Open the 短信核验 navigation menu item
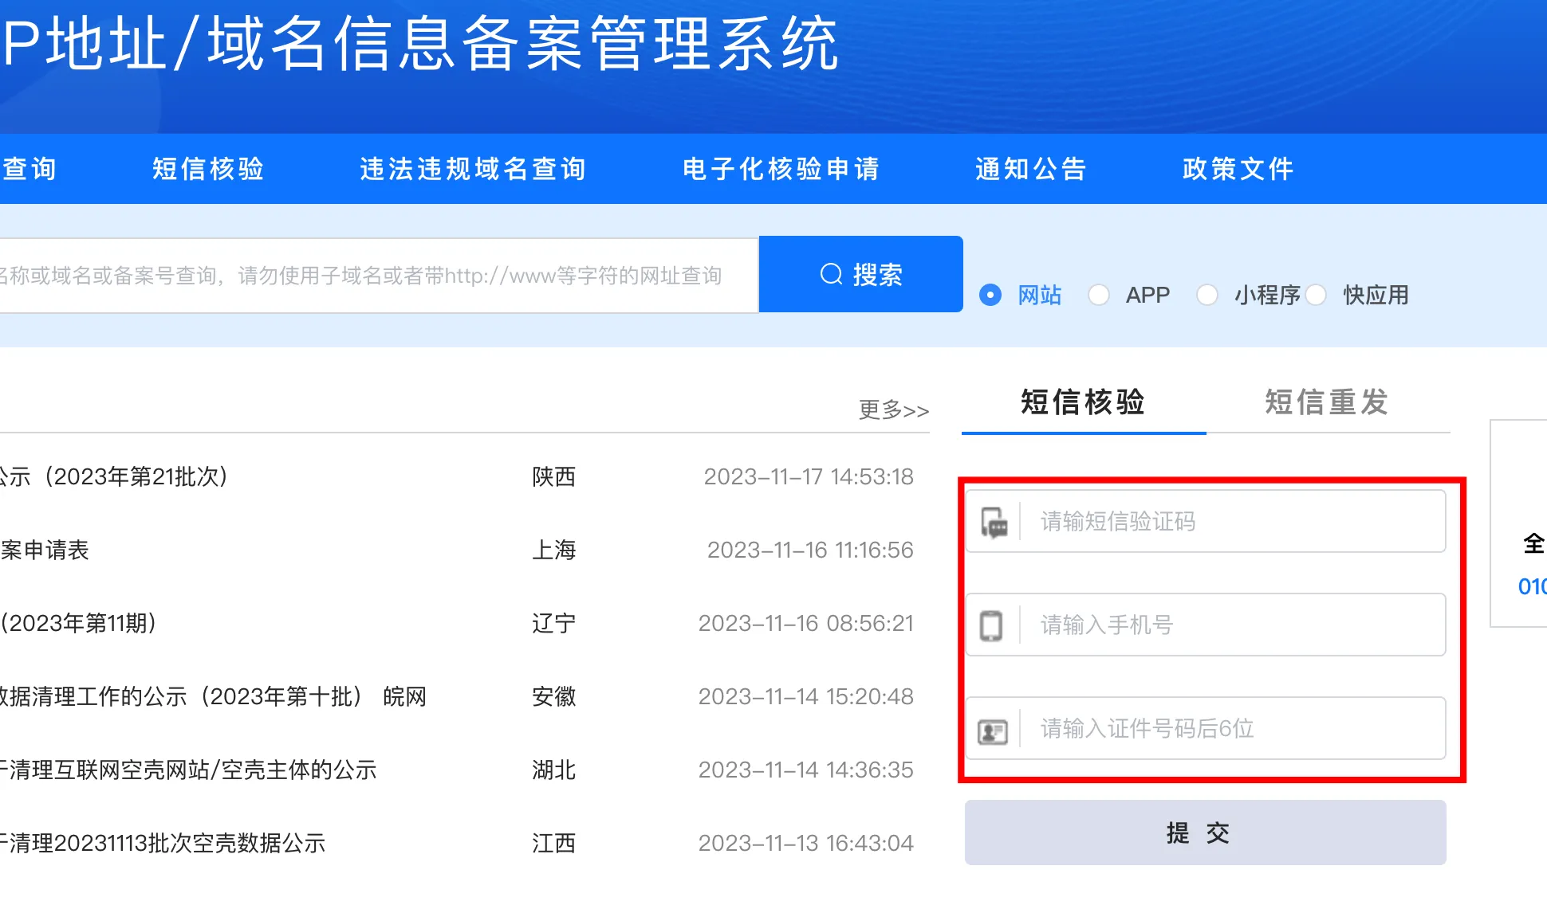Image resolution: width=1547 pixels, height=905 pixels. 208,169
